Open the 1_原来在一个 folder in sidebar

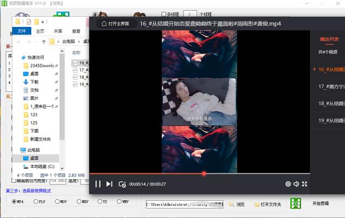click(42, 106)
